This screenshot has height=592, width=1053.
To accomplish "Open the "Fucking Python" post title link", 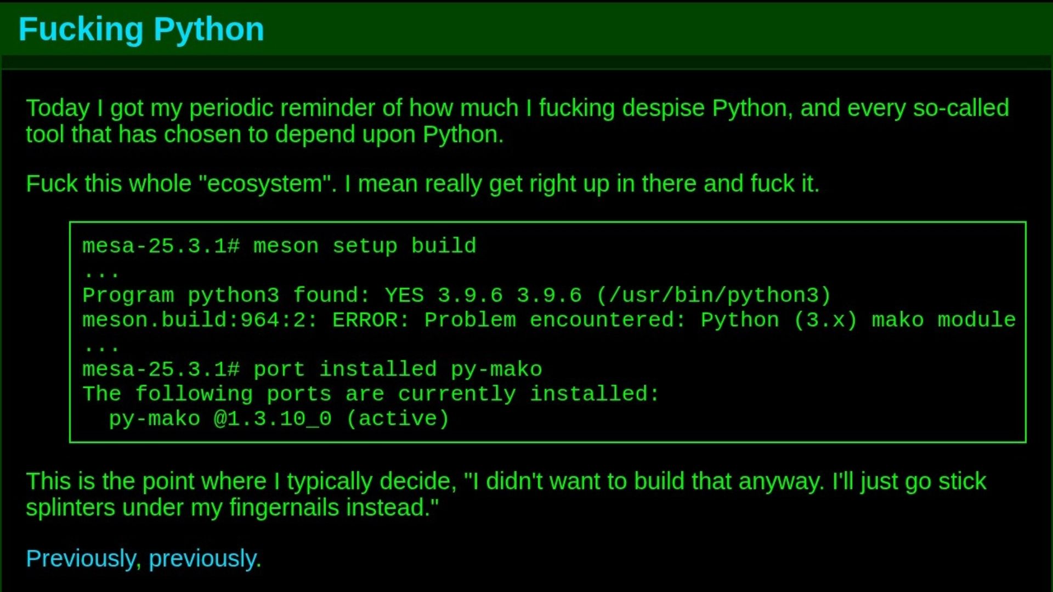I will pyautogui.click(x=141, y=29).
